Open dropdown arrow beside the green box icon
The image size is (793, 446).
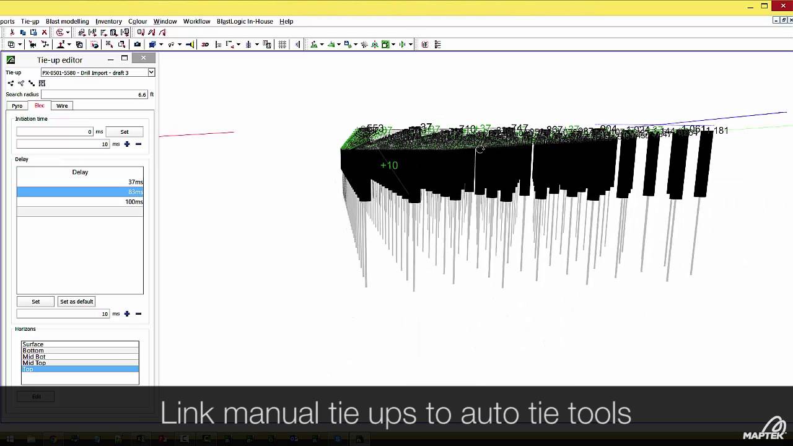[393, 45]
